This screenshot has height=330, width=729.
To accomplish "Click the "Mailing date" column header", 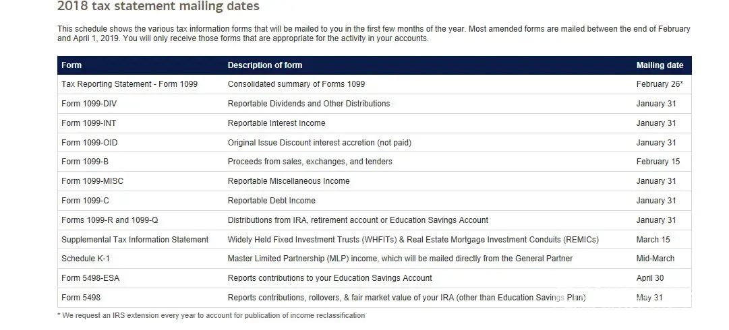I will click(x=660, y=65).
